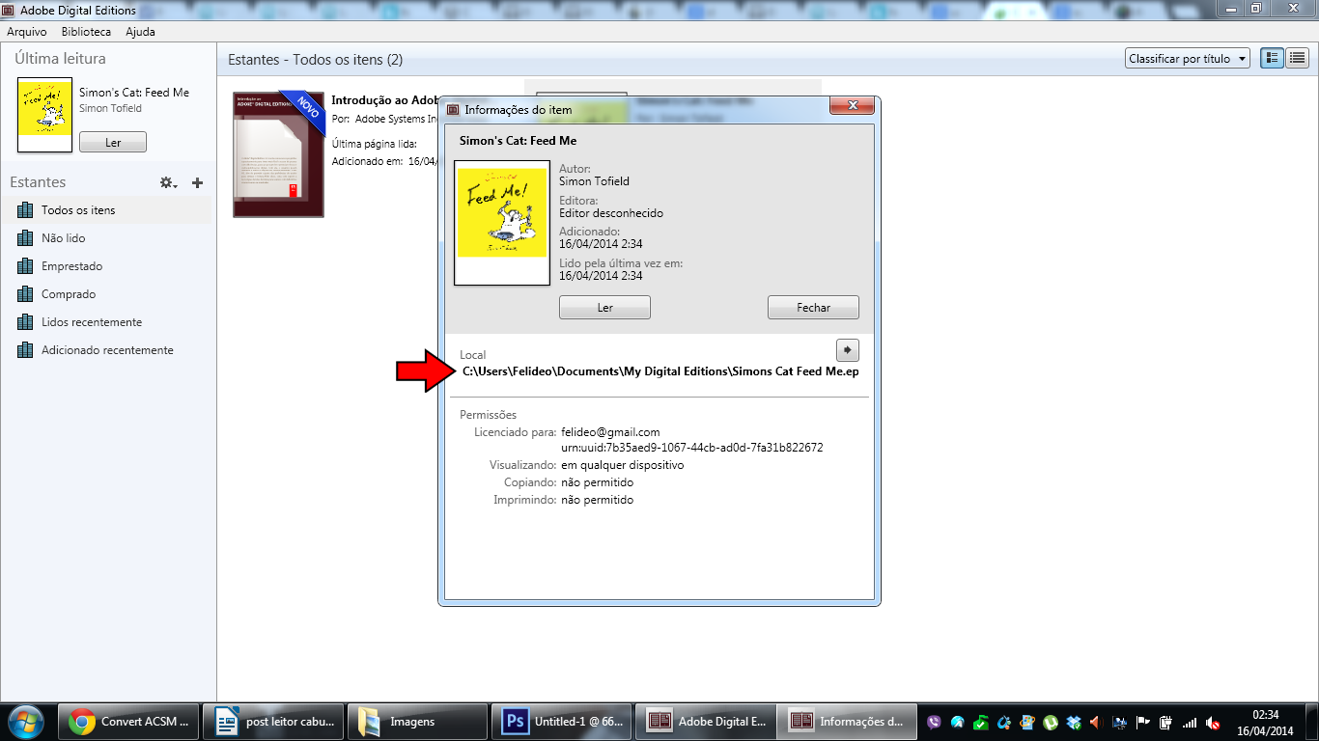
Task: Switch to thumbnail view mode
Action: coord(1273,59)
